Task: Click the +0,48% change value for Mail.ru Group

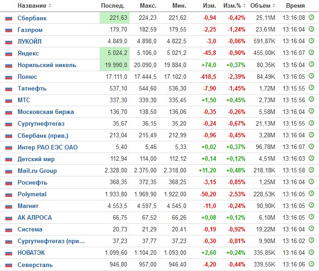Action: coord(236,171)
